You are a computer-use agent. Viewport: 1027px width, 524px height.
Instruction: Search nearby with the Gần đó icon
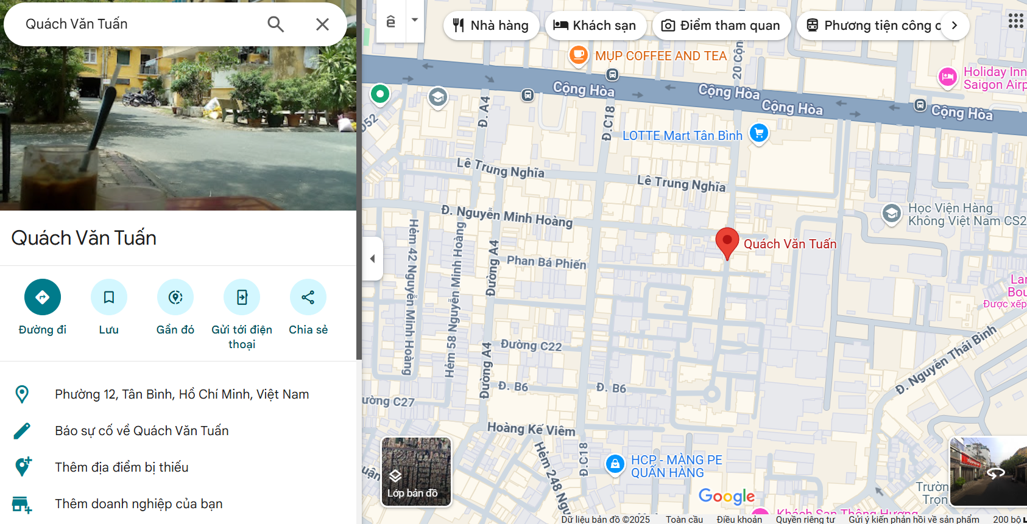[x=175, y=297]
